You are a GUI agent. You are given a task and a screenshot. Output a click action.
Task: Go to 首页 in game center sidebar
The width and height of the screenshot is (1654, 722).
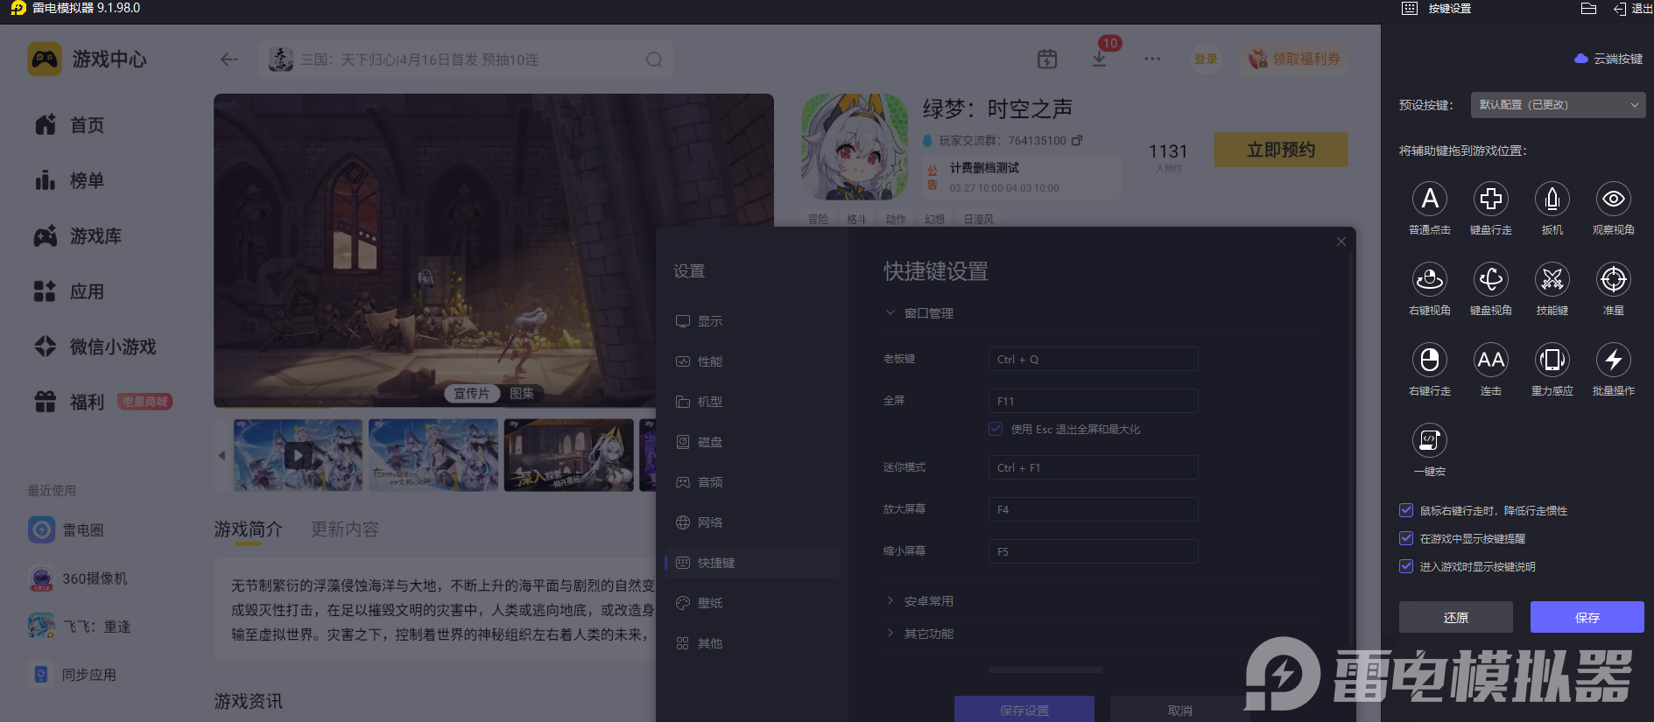click(70, 125)
